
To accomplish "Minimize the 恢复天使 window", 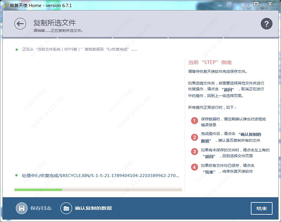I will pos(247,4).
